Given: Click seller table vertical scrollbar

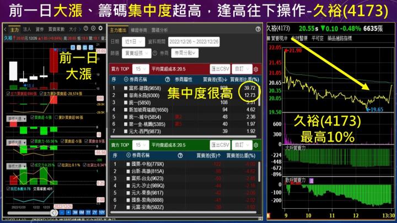Looking at the screenshot, I should click(x=259, y=172).
